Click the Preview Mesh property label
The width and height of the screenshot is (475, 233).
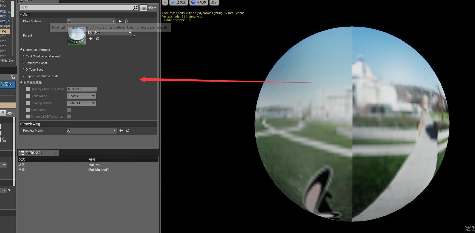(33, 131)
